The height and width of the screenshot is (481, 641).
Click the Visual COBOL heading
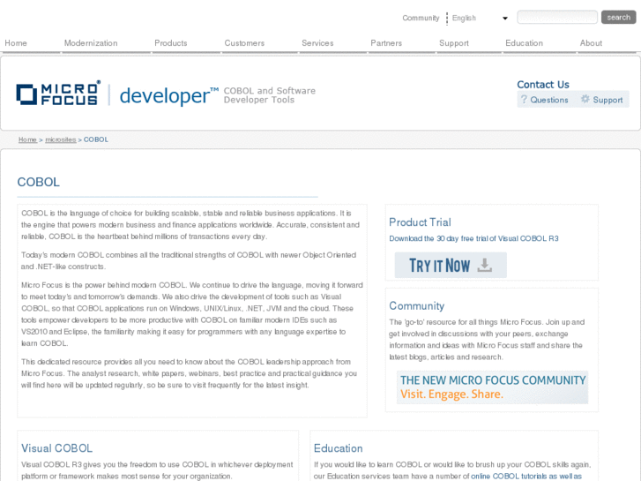56,448
